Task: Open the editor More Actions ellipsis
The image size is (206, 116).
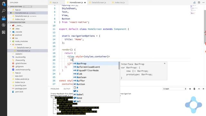Action: [x=203, y=3]
